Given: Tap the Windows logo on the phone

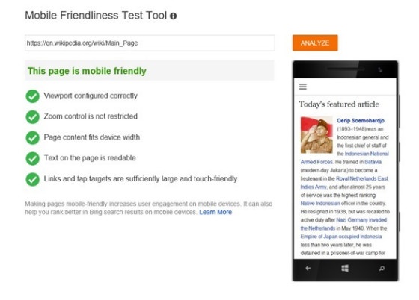Looking at the screenshot, I should 345,268.
